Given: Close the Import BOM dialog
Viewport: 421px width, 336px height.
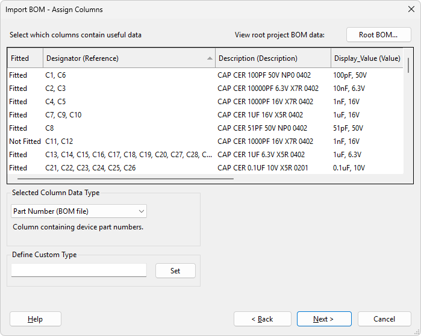Looking at the screenshot, I should click(x=411, y=9).
